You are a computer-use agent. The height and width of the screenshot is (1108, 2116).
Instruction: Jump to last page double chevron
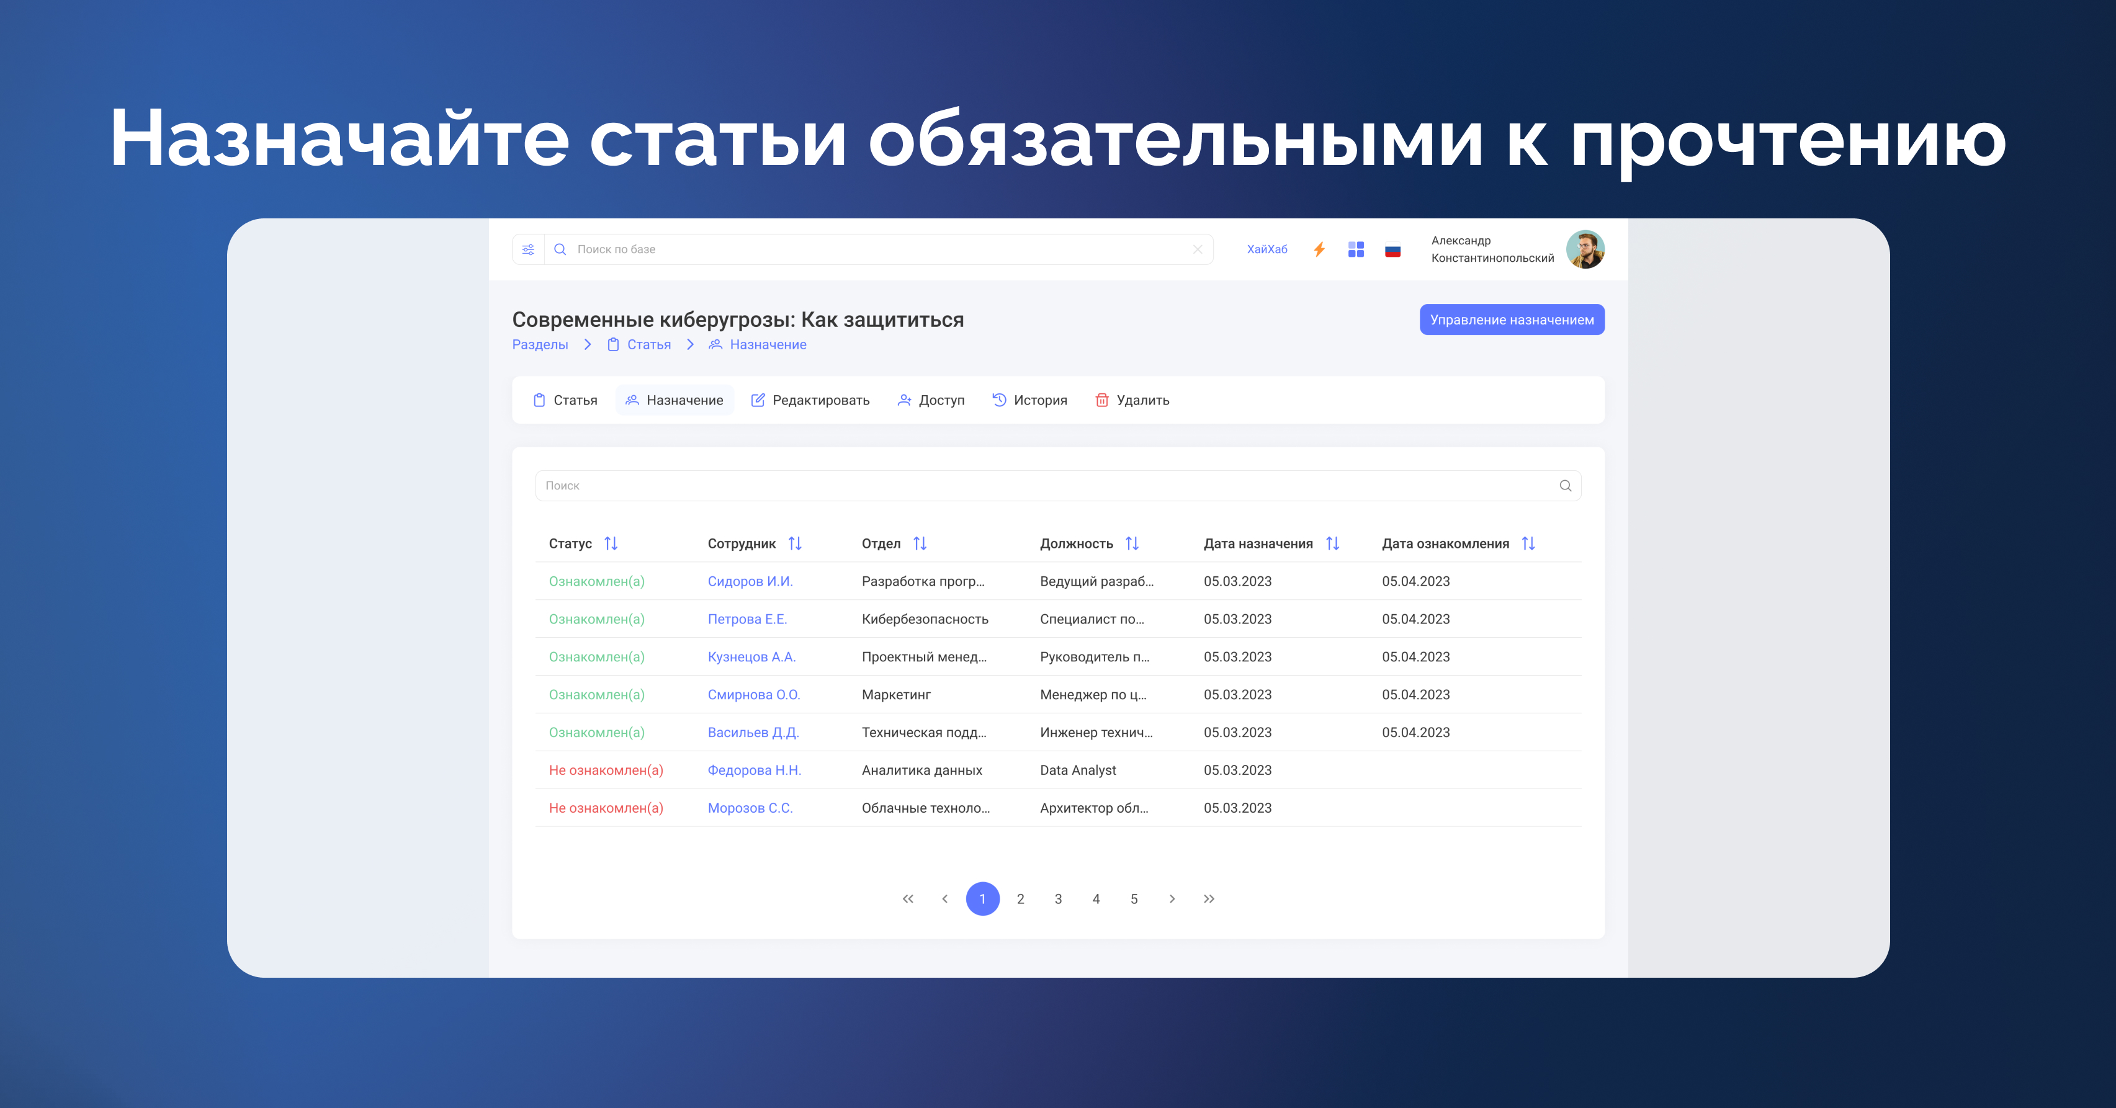click(x=1209, y=900)
